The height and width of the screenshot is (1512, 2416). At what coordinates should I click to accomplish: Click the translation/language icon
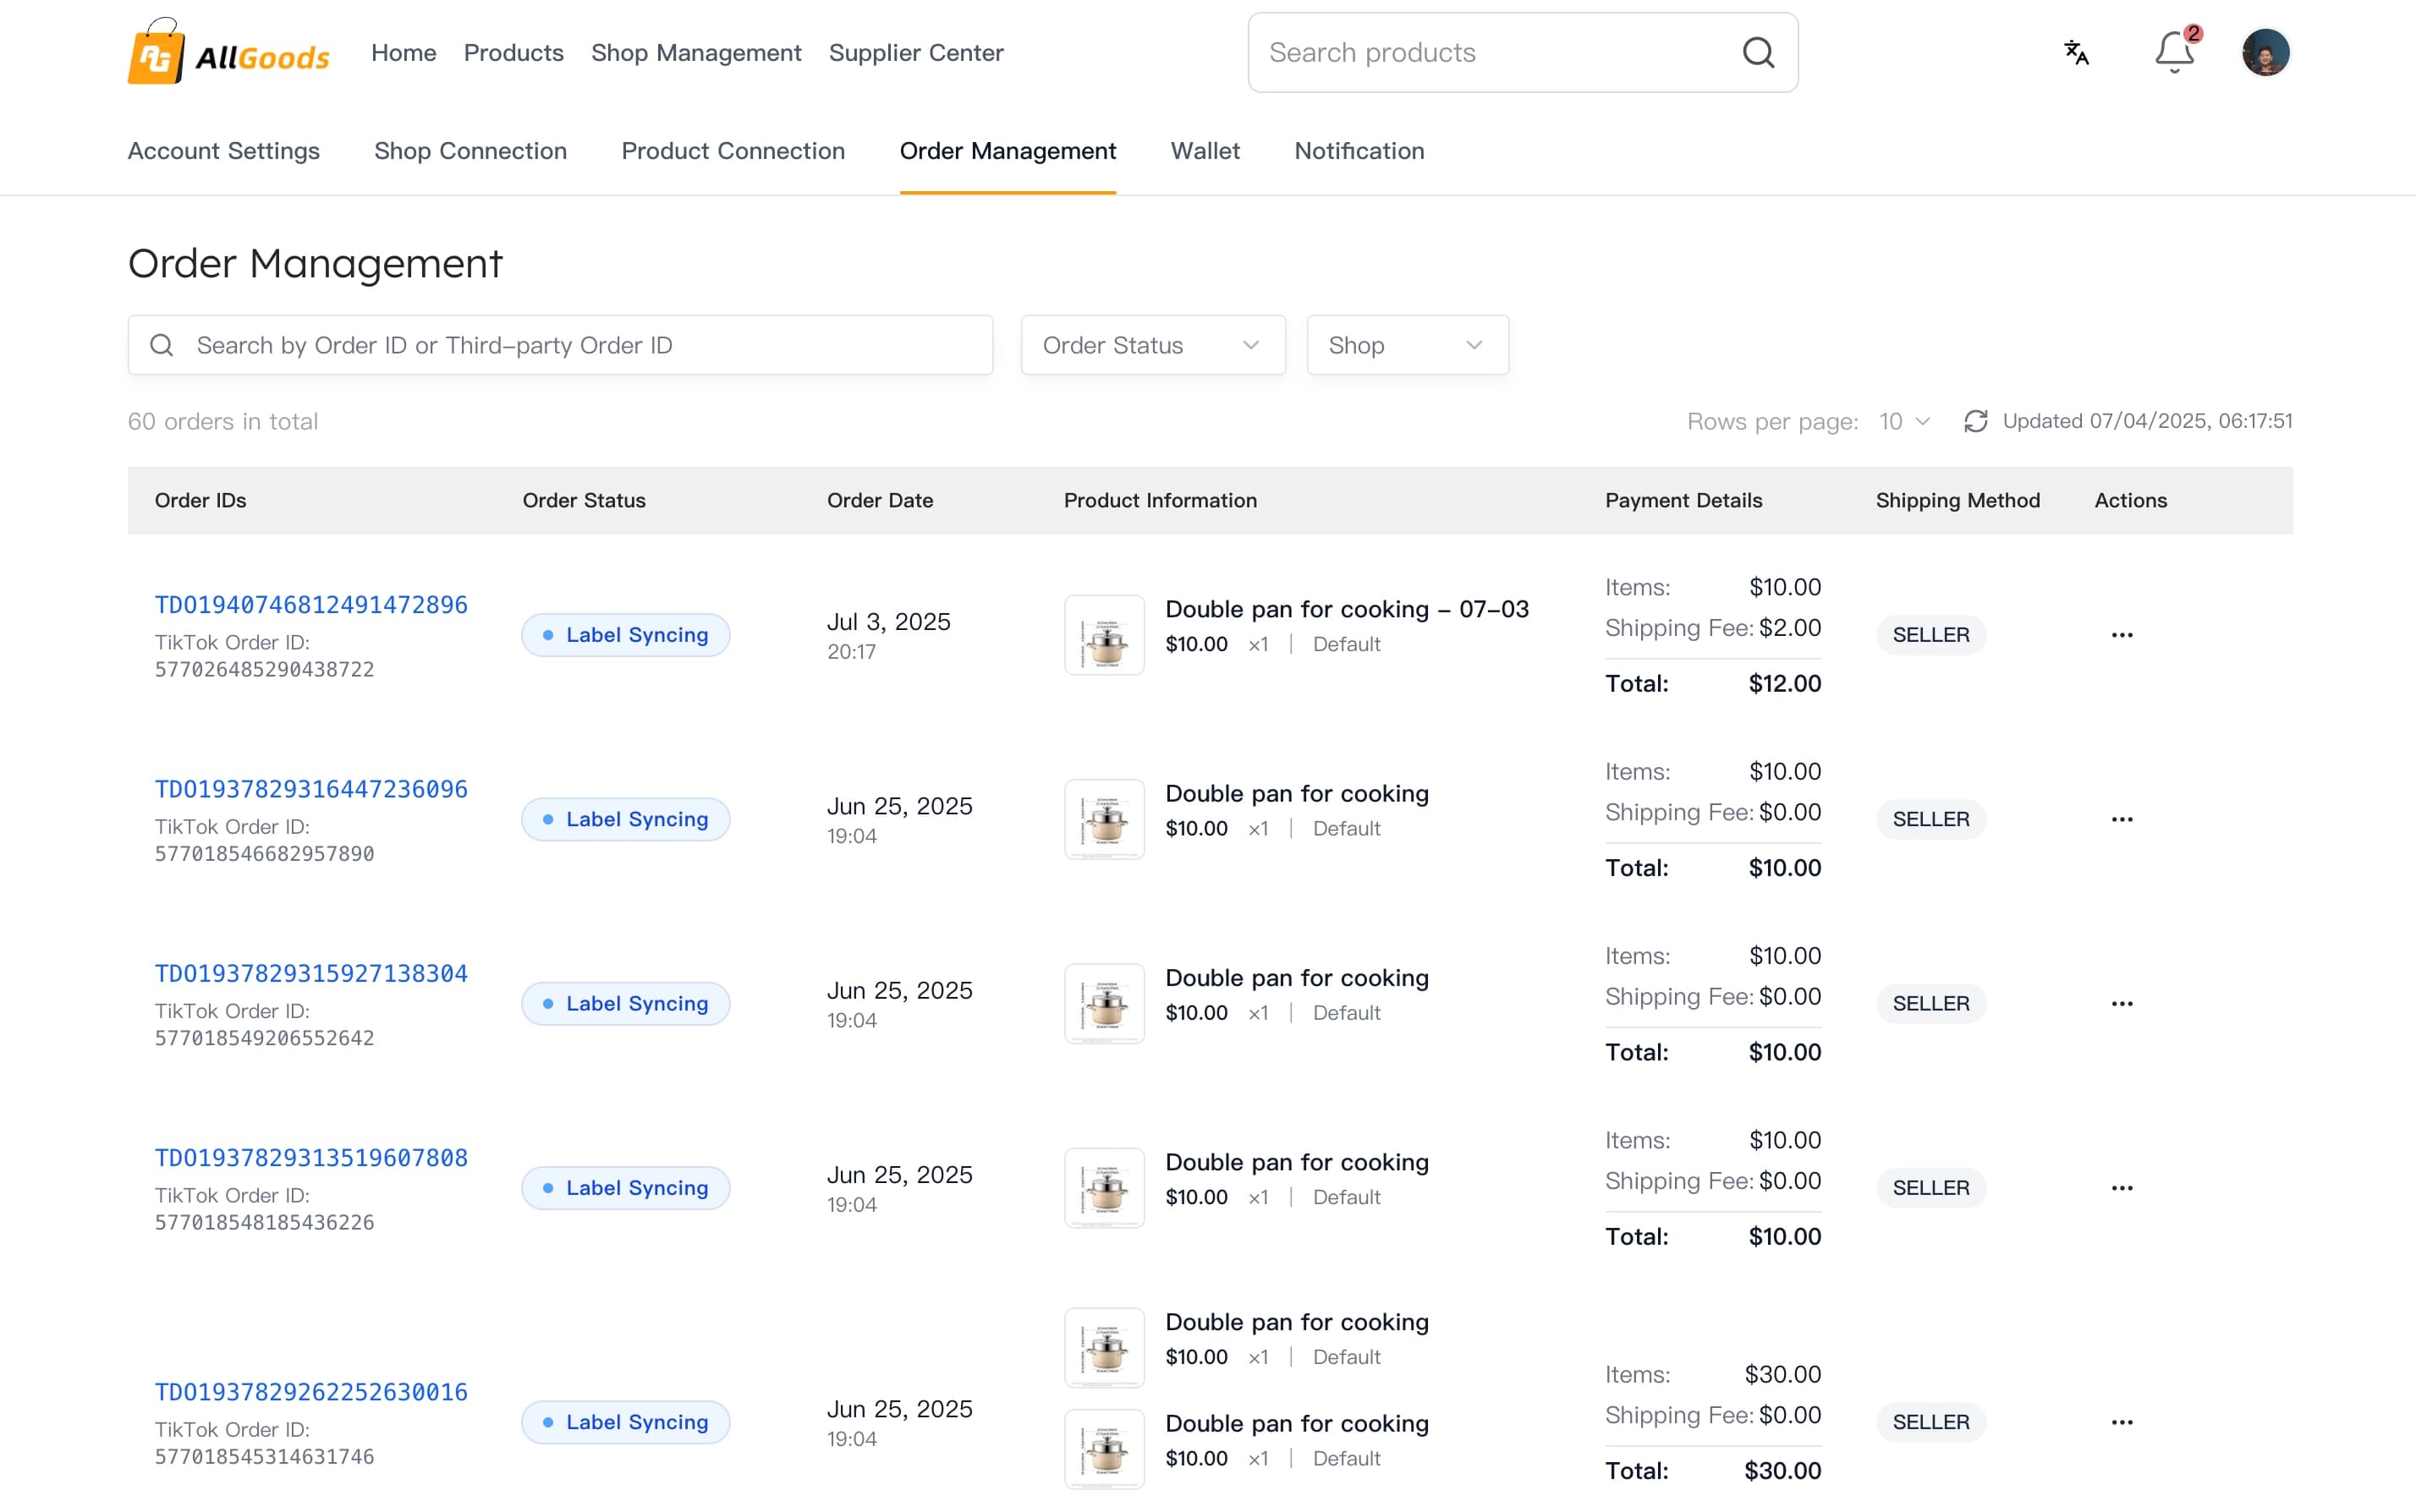pos(2076,52)
